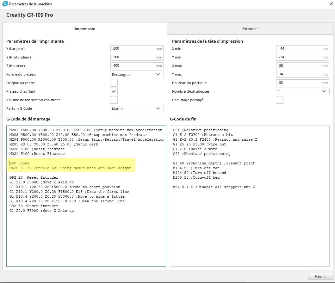Viewport: 335px width, 283px height.
Task: Focus the Y (Profondeur) value field
Action: tap(137, 57)
